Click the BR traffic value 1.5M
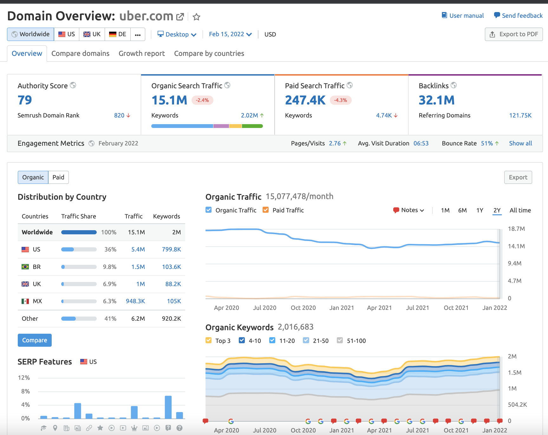 tap(138, 267)
